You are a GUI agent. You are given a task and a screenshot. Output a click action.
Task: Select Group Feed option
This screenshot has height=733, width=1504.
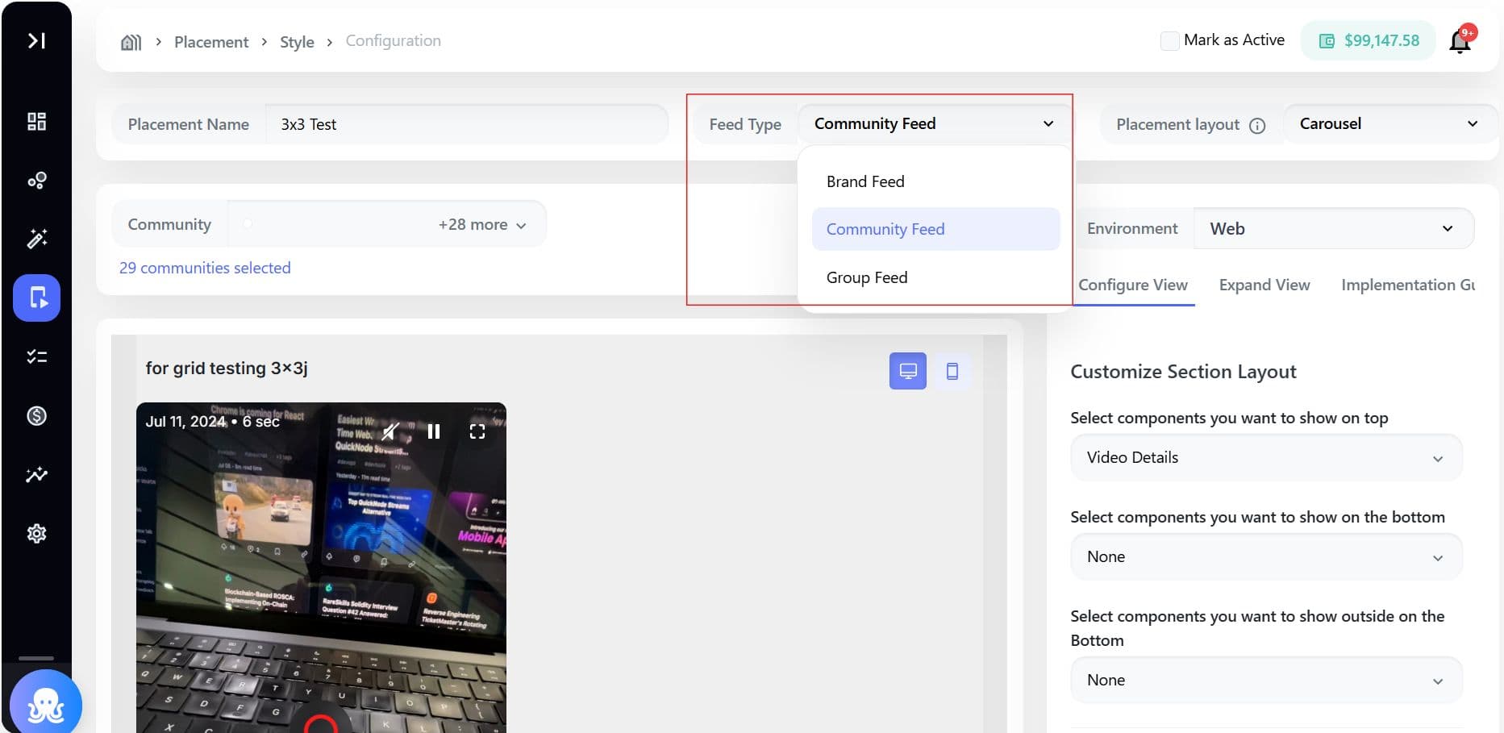point(935,277)
